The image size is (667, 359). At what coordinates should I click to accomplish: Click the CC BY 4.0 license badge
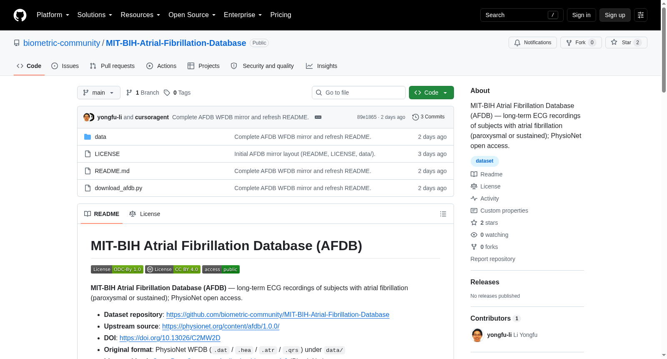[173, 269]
